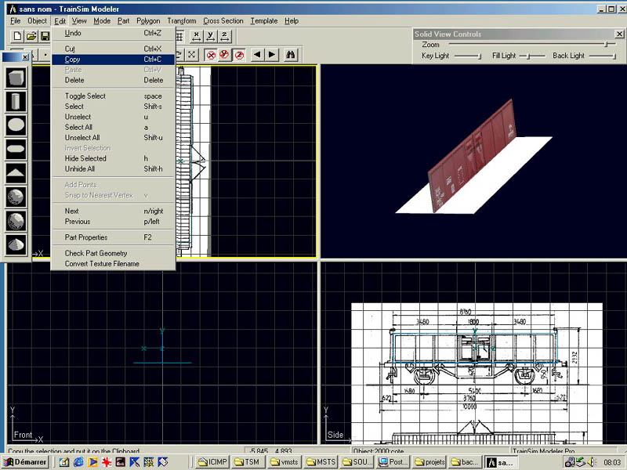Click the next part right arrow
The width and height of the screenshot is (627, 470).
coord(272,55)
